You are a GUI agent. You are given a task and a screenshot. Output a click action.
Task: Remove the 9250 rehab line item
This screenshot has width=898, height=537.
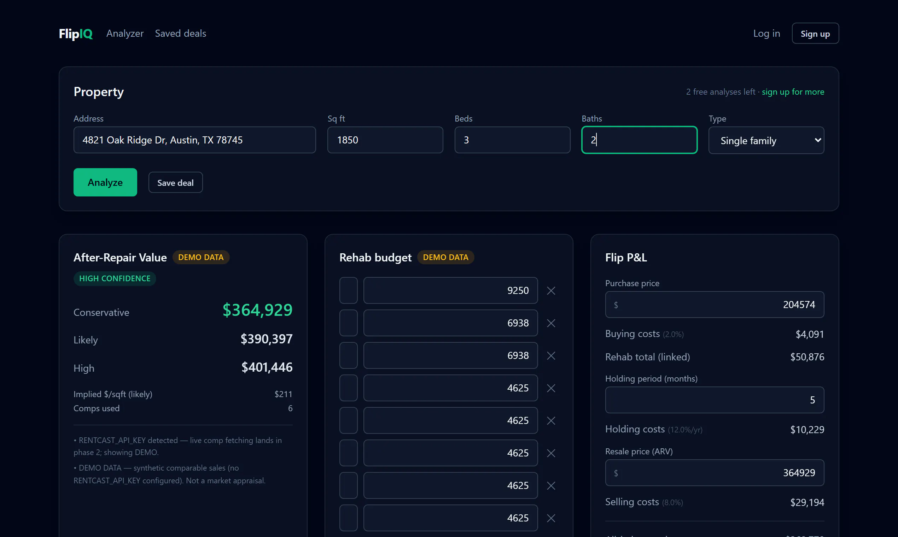[551, 290]
